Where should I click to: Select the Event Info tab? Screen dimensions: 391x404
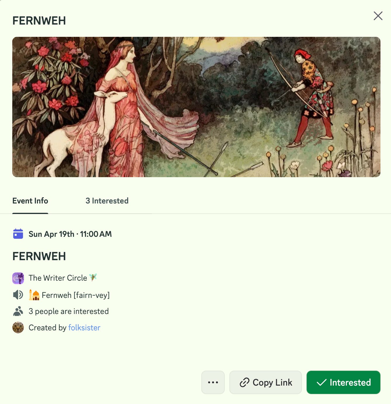pyautogui.click(x=30, y=201)
